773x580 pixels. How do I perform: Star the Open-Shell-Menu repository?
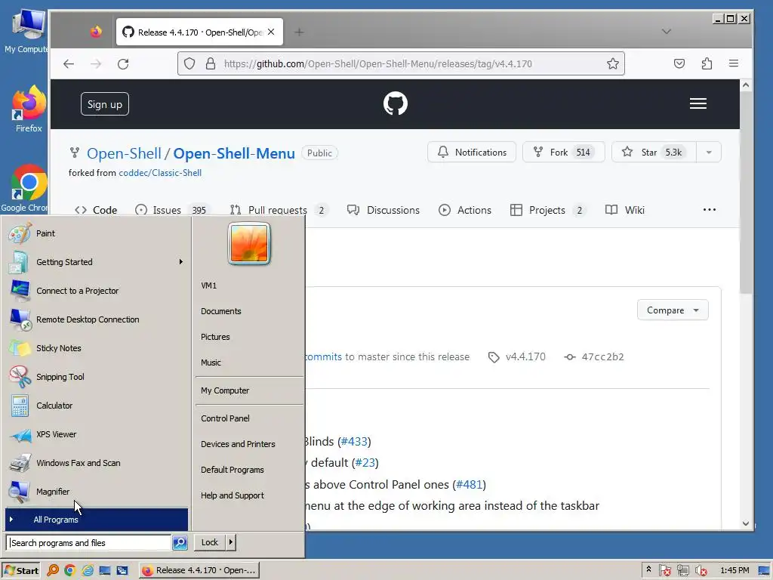(654, 153)
